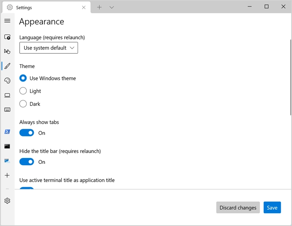Select the PowerShell profile icon
The width and height of the screenshot is (292, 226).
coord(7,132)
